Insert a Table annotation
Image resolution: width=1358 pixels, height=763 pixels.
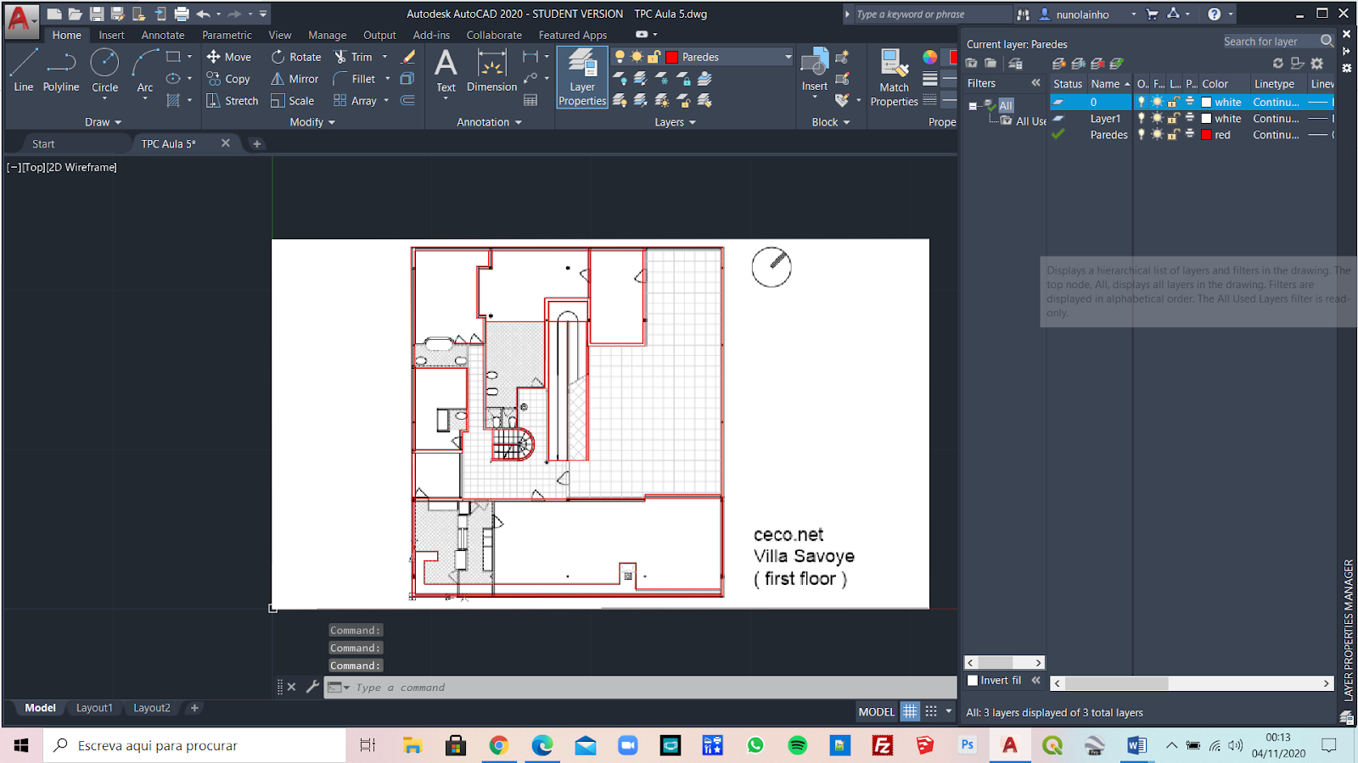click(x=530, y=101)
